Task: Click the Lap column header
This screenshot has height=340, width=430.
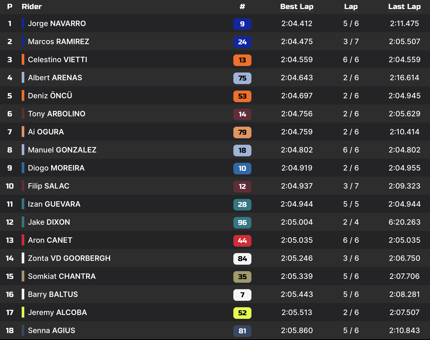Action: (351, 7)
